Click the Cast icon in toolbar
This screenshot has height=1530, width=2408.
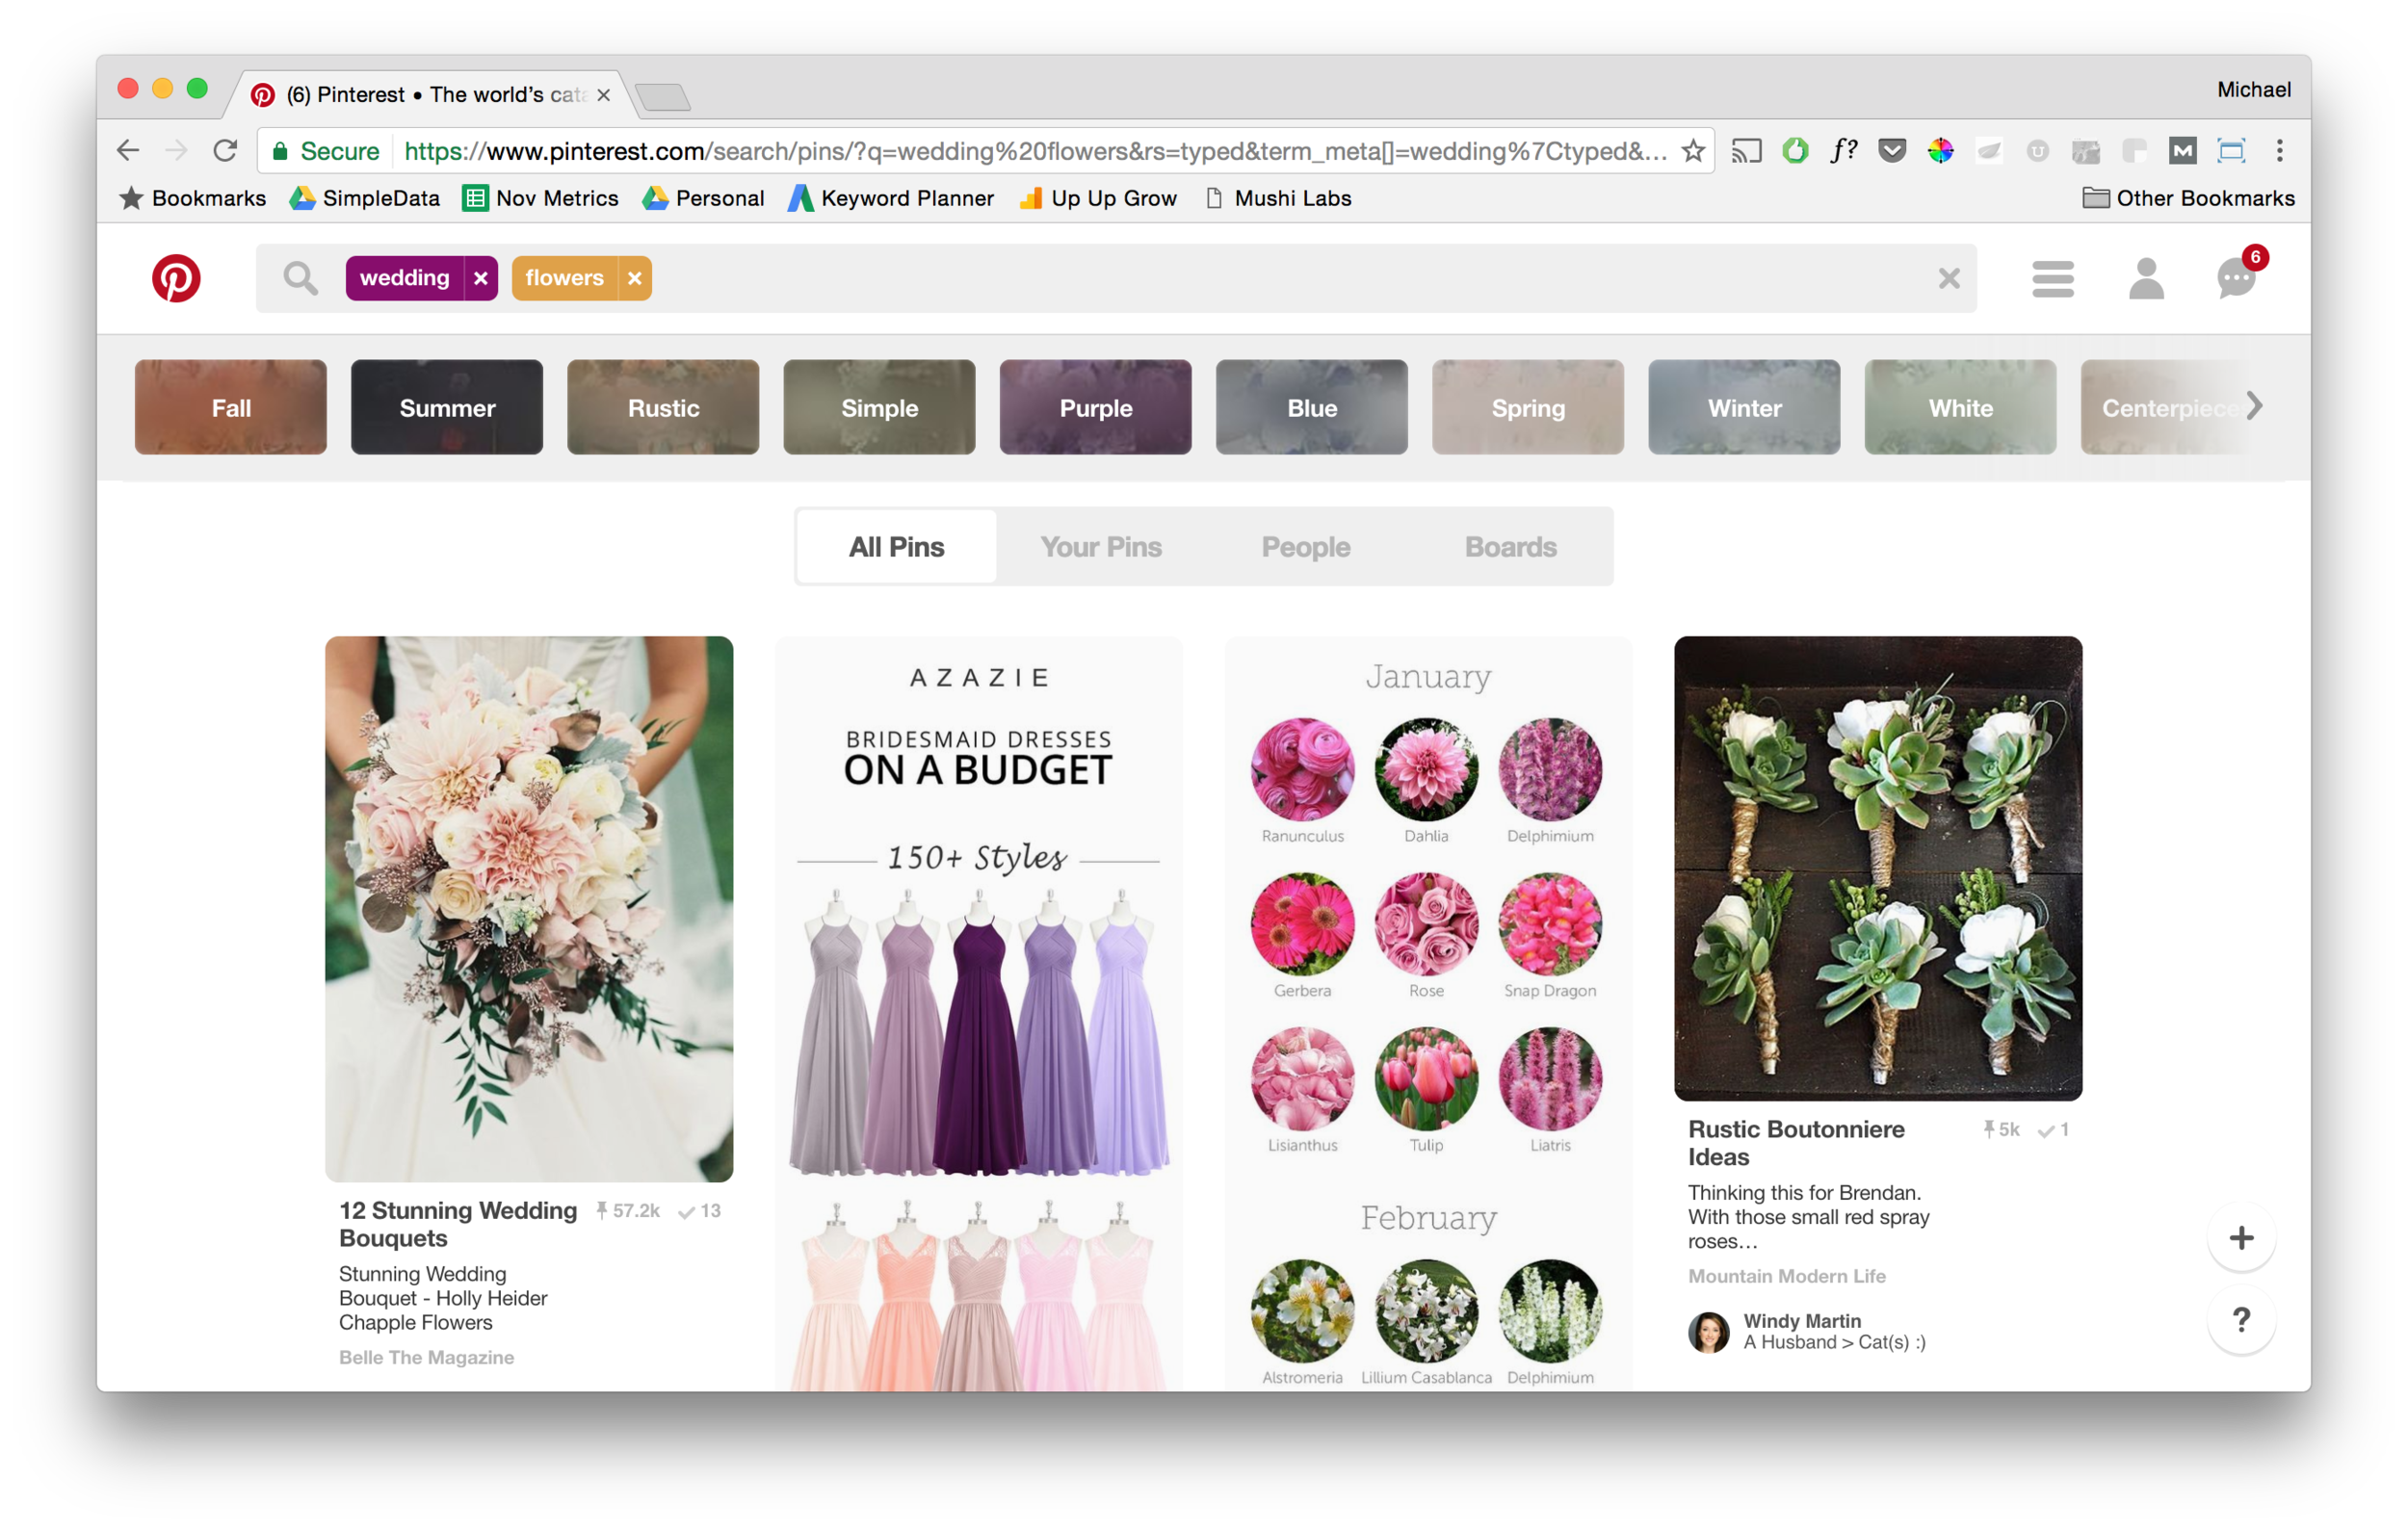point(1746,151)
